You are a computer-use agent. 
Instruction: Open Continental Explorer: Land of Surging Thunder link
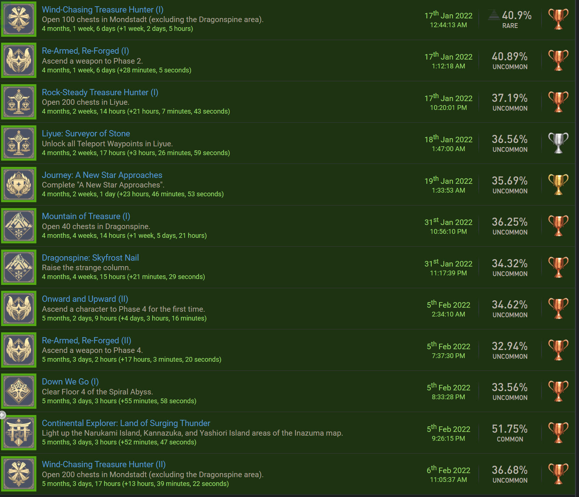(x=126, y=423)
